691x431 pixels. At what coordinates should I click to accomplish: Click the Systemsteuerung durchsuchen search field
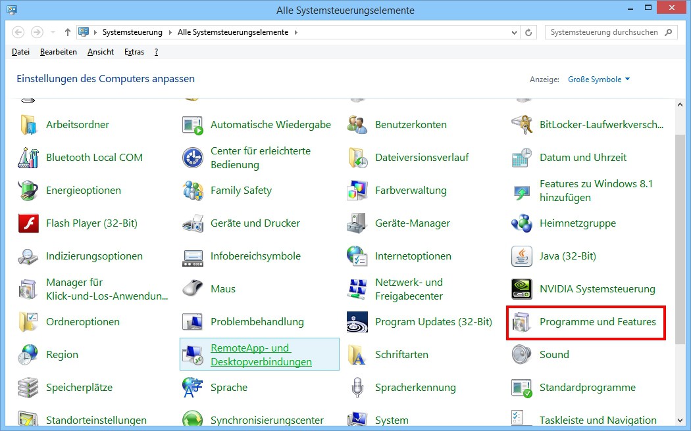(605, 32)
